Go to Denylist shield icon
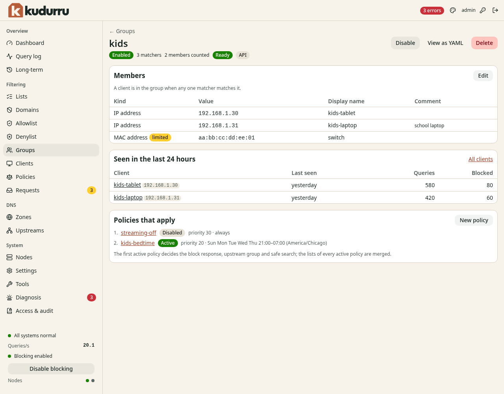Image resolution: width=504 pixels, height=394 pixels. click(9, 137)
